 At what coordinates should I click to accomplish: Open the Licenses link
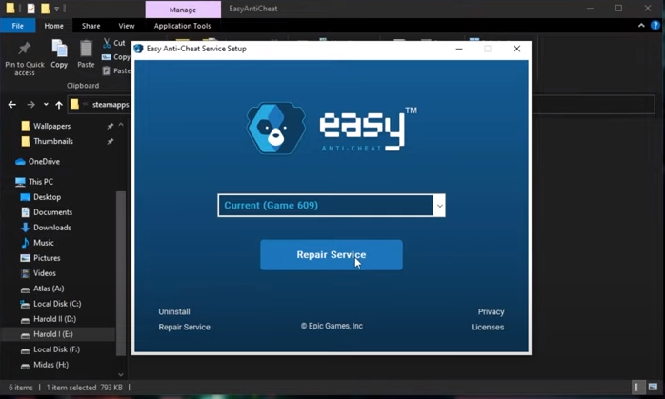[487, 327]
